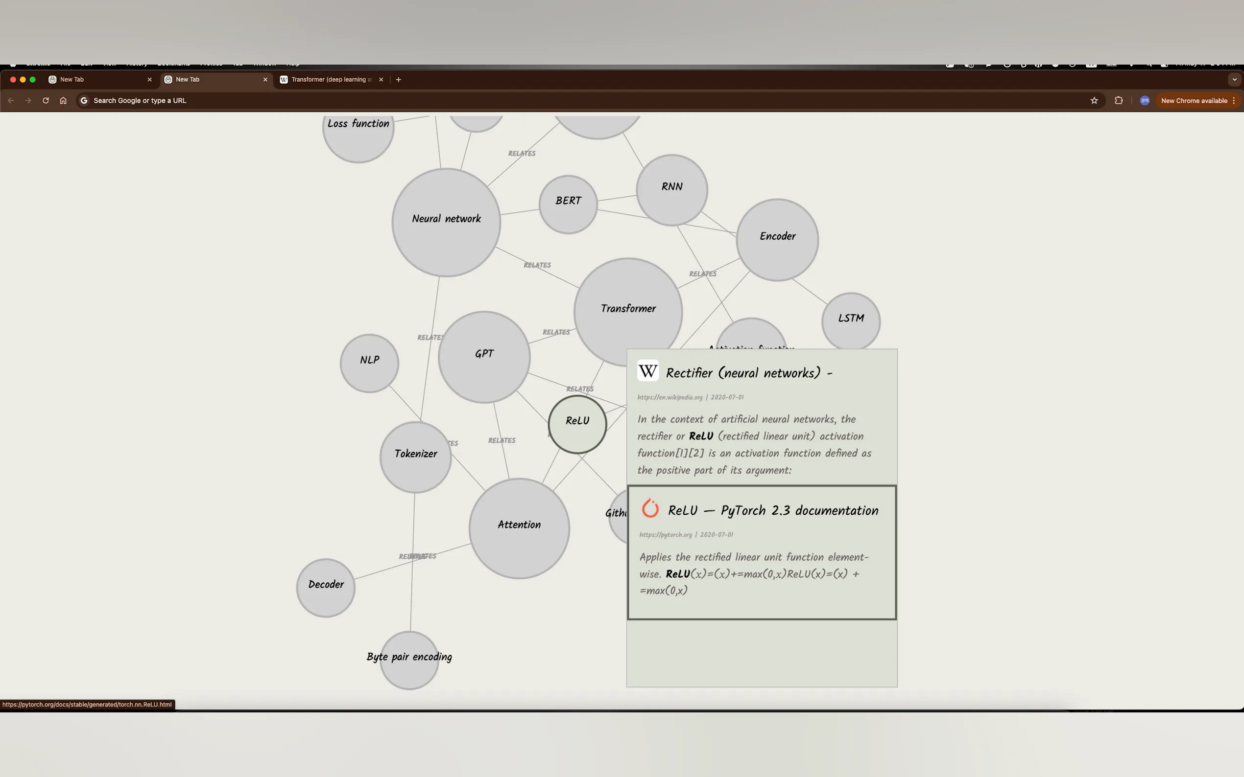Image resolution: width=1244 pixels, height=777 pixels.
Task: Open the Chrome three-dot menu
Action: pyautogui.click(x=1234, y=101)
